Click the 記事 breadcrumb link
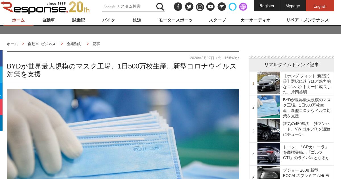The image size is (341, 179). (96, 44)
